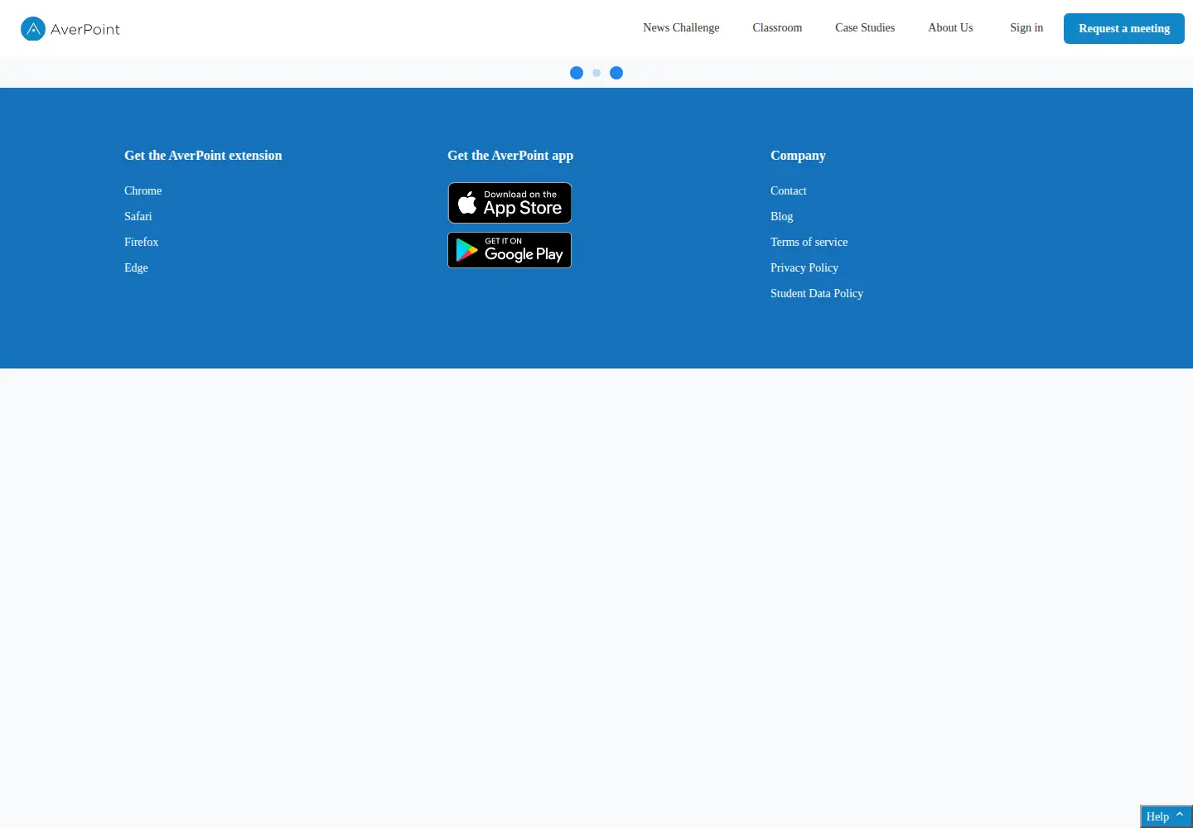Click the Request a meeting button
The image size is (1193, 828).
point(1124,28)
